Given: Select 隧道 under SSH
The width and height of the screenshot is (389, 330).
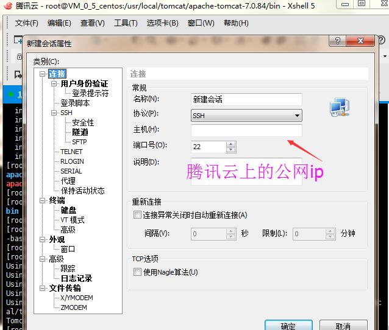Looking at the screenshot, I should click(x=80, y=132).
